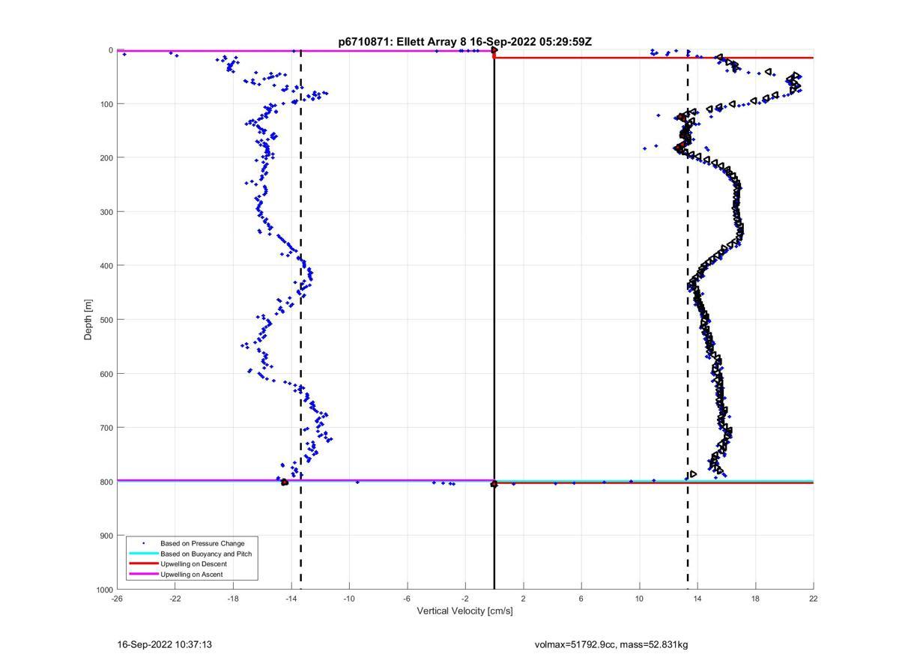Click the y-axis tick label 100
This screenshot has width=899, height=663.
click(106, 104)
